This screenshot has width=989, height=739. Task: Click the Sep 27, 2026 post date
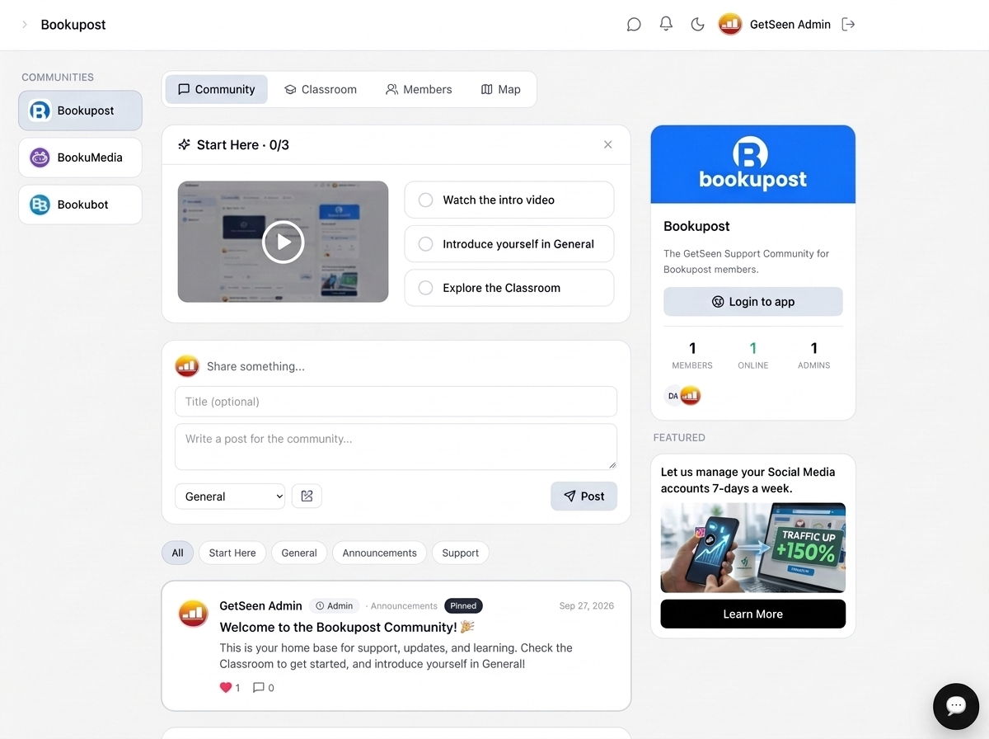point(587,605)
